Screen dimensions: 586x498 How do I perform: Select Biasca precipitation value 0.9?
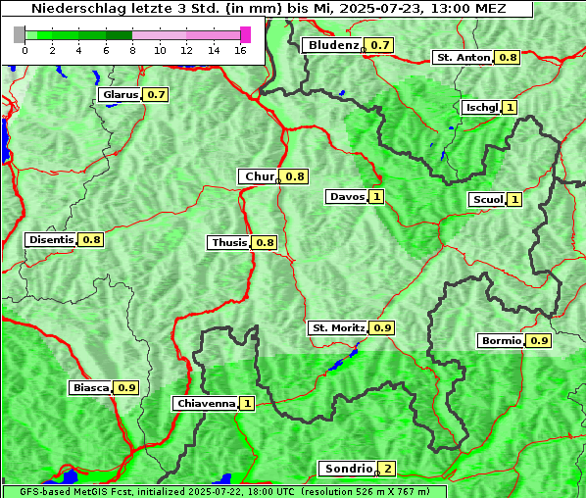pyautogui.click(x=126, y=387)
